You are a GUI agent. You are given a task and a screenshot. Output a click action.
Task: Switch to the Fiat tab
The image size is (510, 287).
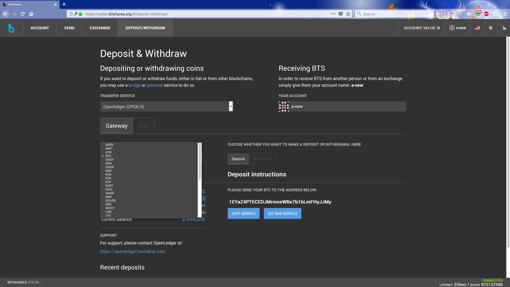[x=144, y=126]
